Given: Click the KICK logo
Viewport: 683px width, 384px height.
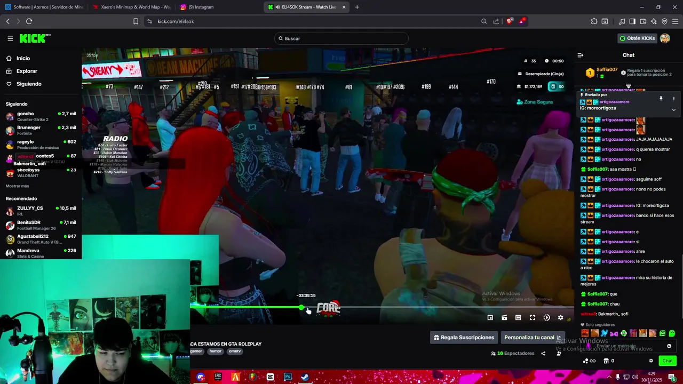Looking at the screenshot, I should [x=35, y=38].
